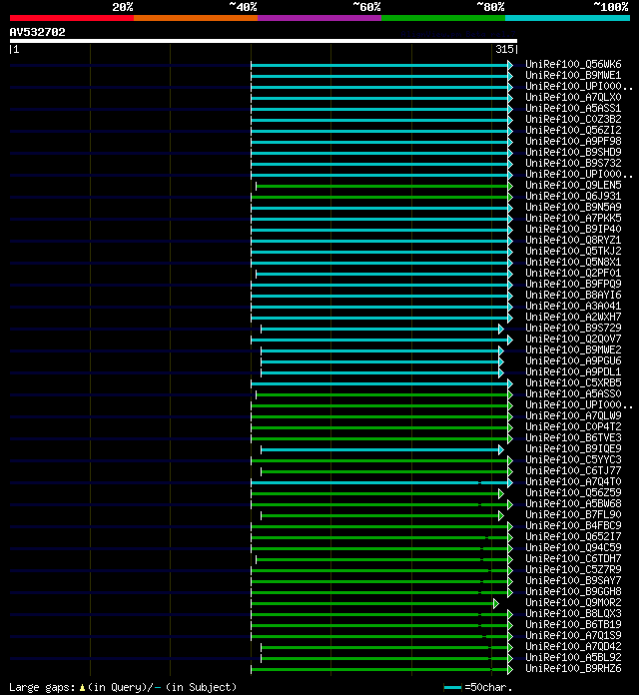Click on UniRef100_B8AYI6
Screen dimensions: 639x695
573,296
